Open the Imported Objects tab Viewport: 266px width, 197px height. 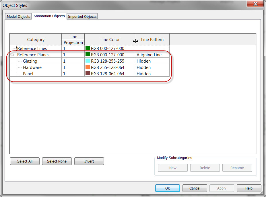pyautogui.click(x=82, y=16)
